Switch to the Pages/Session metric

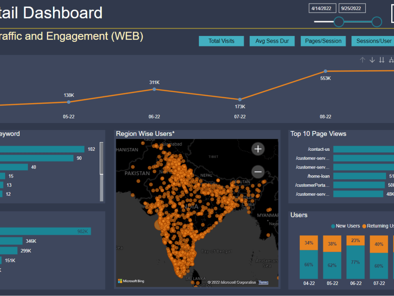pos(323,41)
